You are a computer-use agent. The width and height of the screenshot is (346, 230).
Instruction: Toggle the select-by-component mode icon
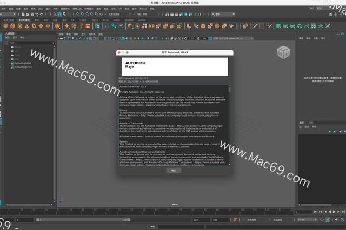[64, 15]
